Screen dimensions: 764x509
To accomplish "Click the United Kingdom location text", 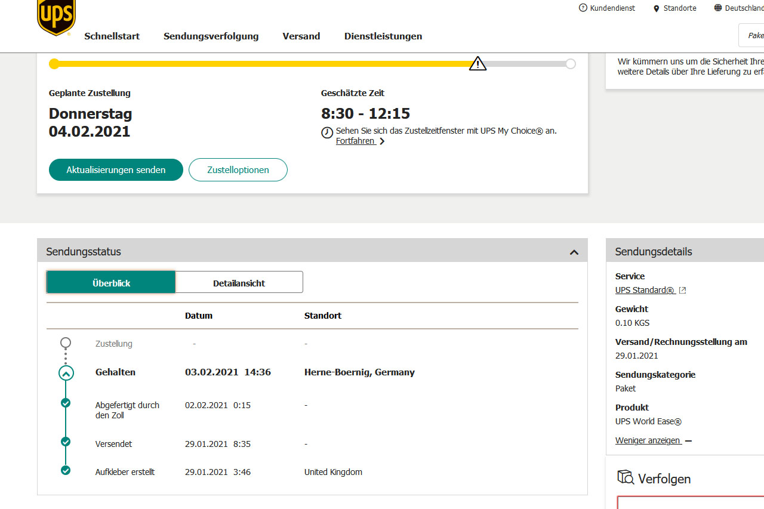I will (333, 472).
